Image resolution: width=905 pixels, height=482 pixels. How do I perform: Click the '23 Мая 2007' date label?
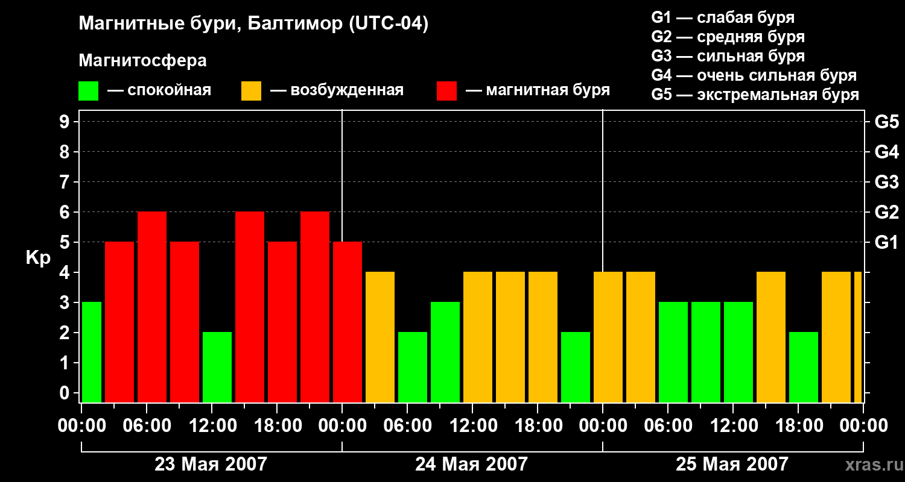211,464
